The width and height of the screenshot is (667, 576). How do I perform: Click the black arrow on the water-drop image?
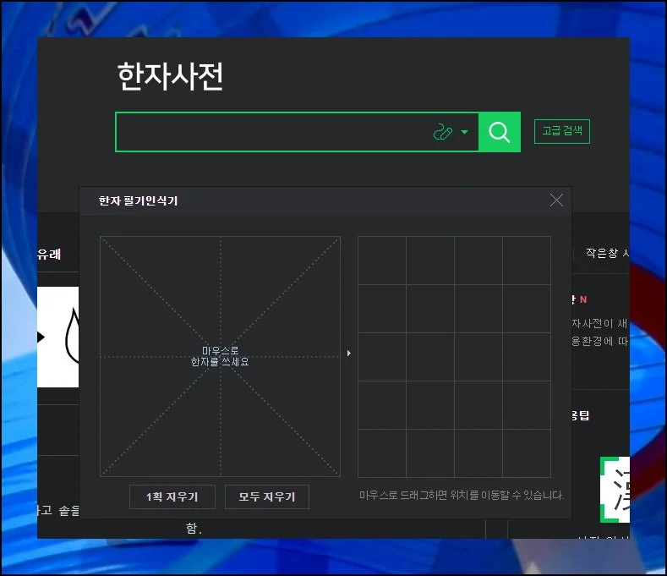click(x=41, y=337)
